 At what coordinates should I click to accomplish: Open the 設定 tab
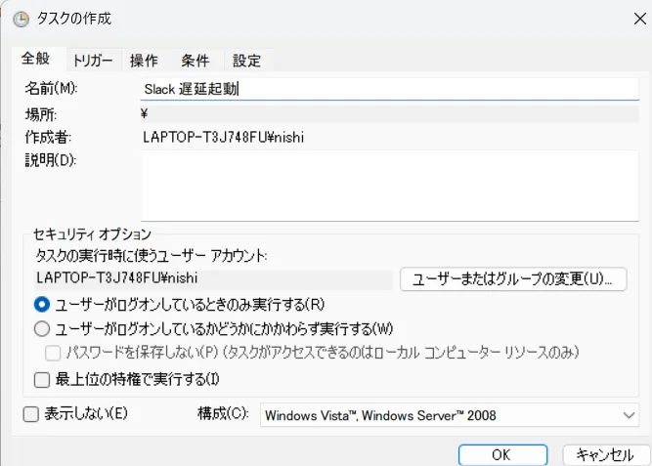point(246,61)
